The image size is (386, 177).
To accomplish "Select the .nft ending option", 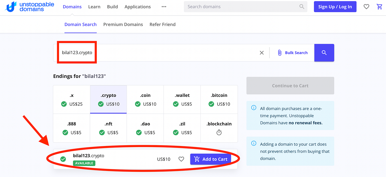I will coord(108,128).
